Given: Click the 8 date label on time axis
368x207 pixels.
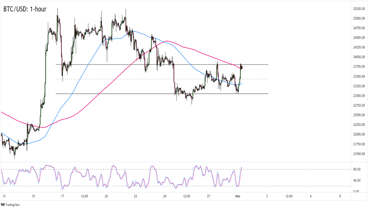Looking at the screenshot, I should (340, 196).
